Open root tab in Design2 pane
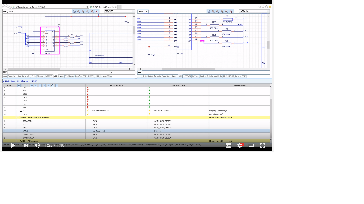 tap(140, 76)
